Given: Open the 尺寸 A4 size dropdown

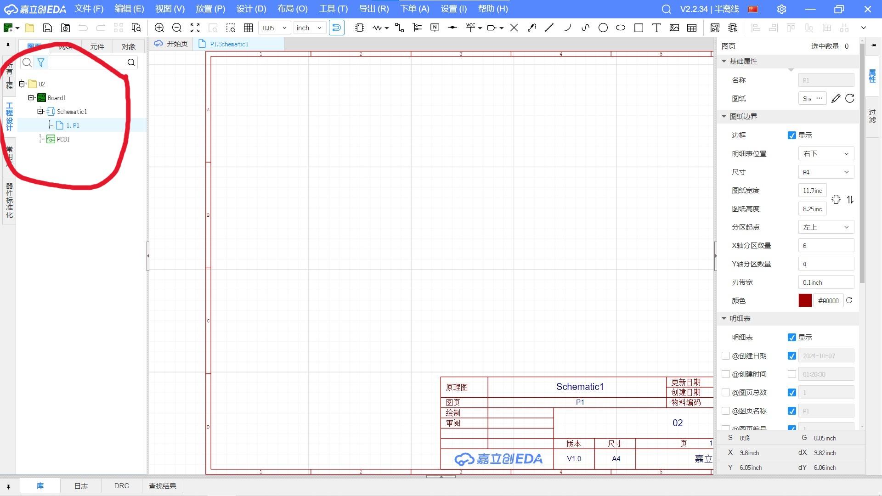Looking at the screenshot, I should coord(825,172).
